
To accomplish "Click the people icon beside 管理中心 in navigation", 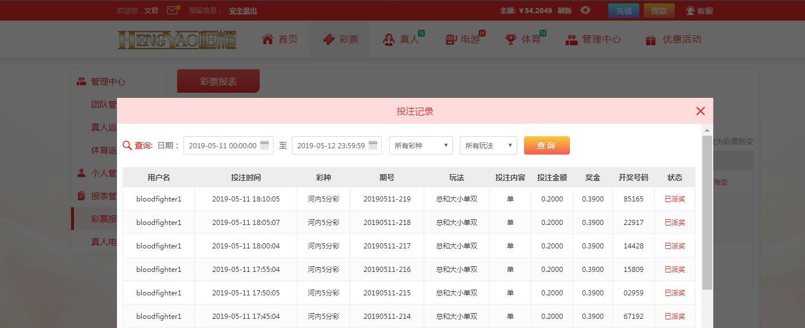I will click(x=571, y=40).
